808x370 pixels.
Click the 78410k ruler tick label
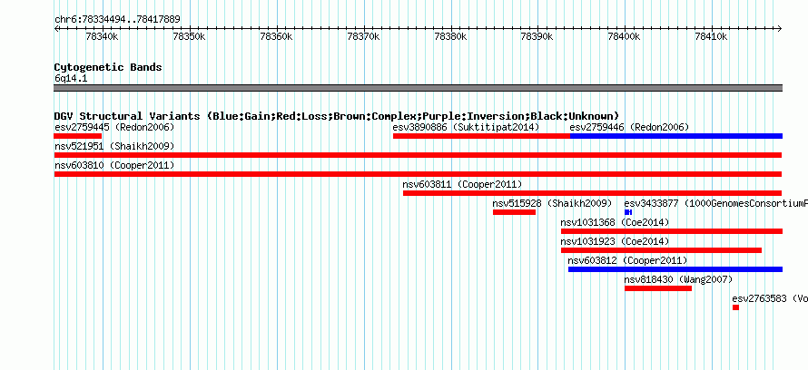coord(711,36)
